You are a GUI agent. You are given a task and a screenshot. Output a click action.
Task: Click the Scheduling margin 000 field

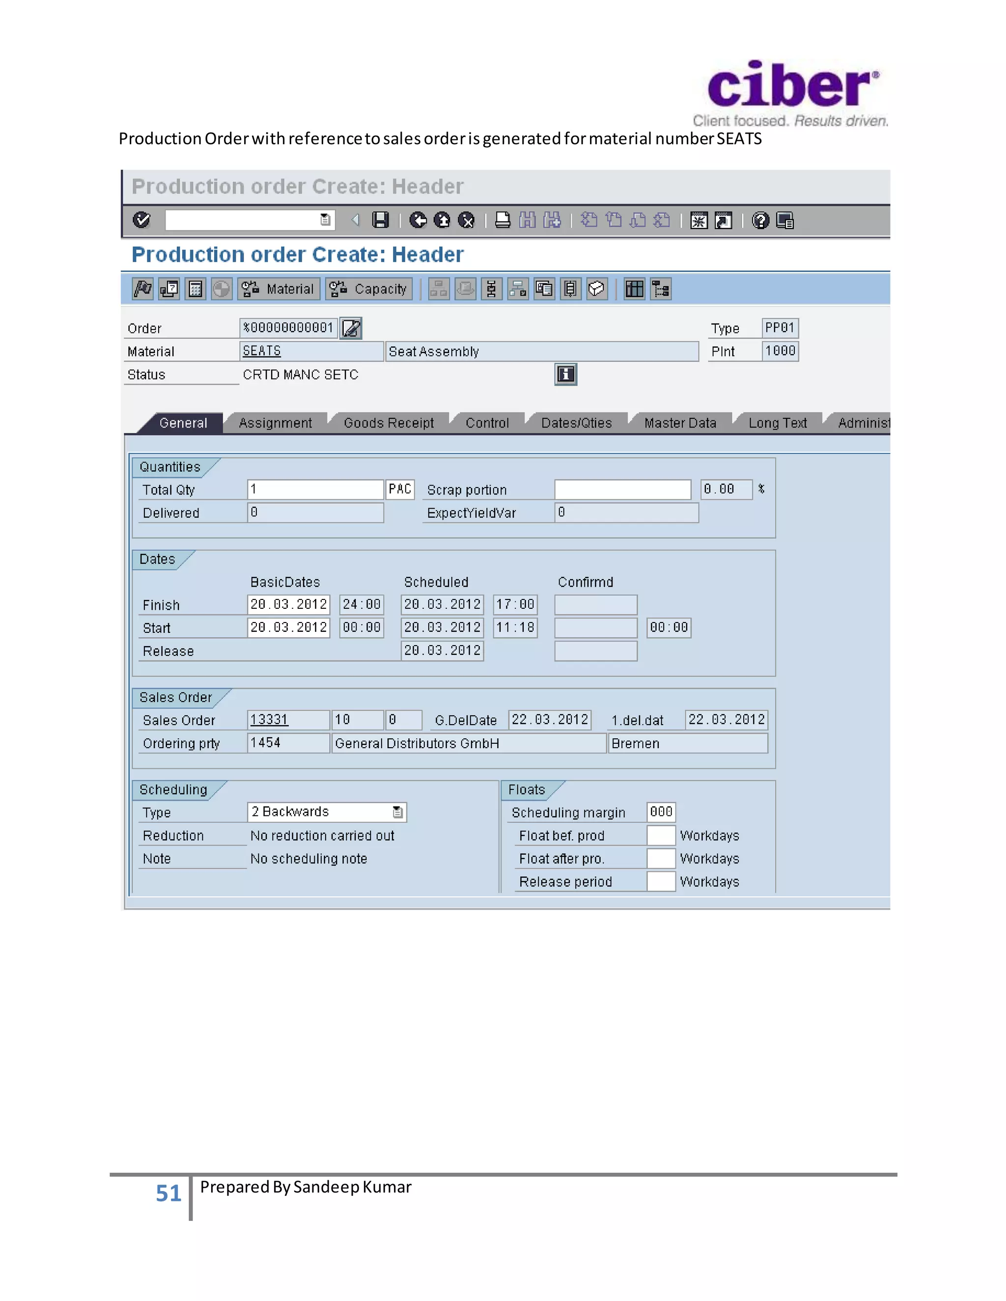point(662,812)
